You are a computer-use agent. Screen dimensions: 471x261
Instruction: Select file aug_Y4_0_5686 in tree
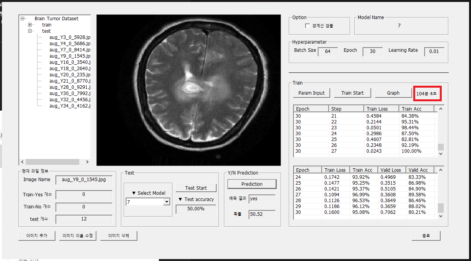(70, 43)
